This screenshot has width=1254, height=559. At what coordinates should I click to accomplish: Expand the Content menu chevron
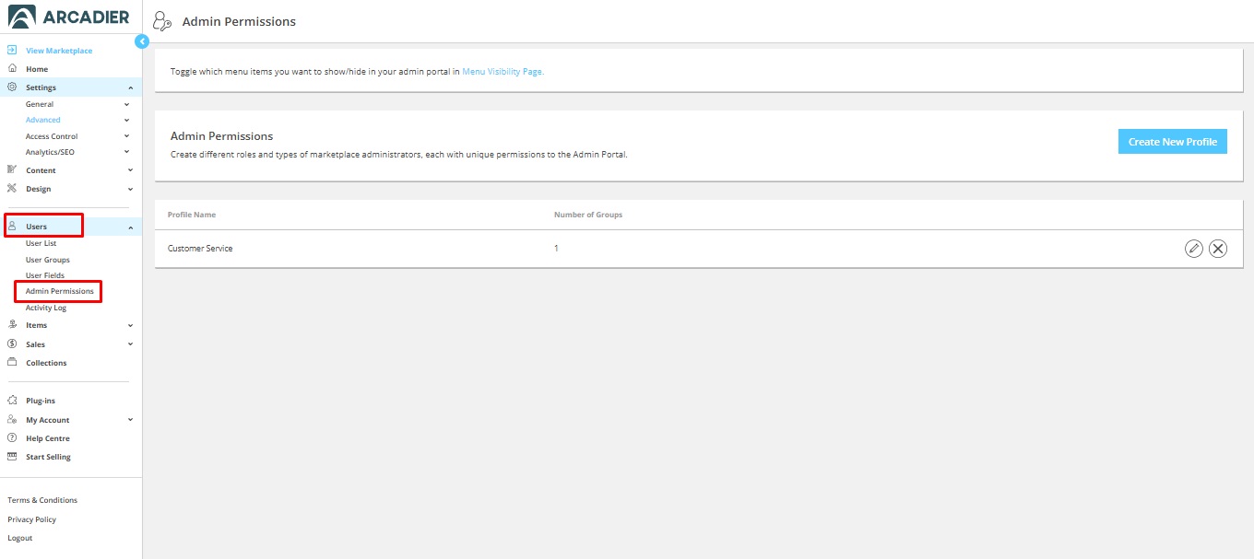pyautogui.click(x=130, y=170)
